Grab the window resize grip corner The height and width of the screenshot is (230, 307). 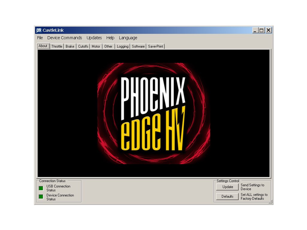pos(270,202)
